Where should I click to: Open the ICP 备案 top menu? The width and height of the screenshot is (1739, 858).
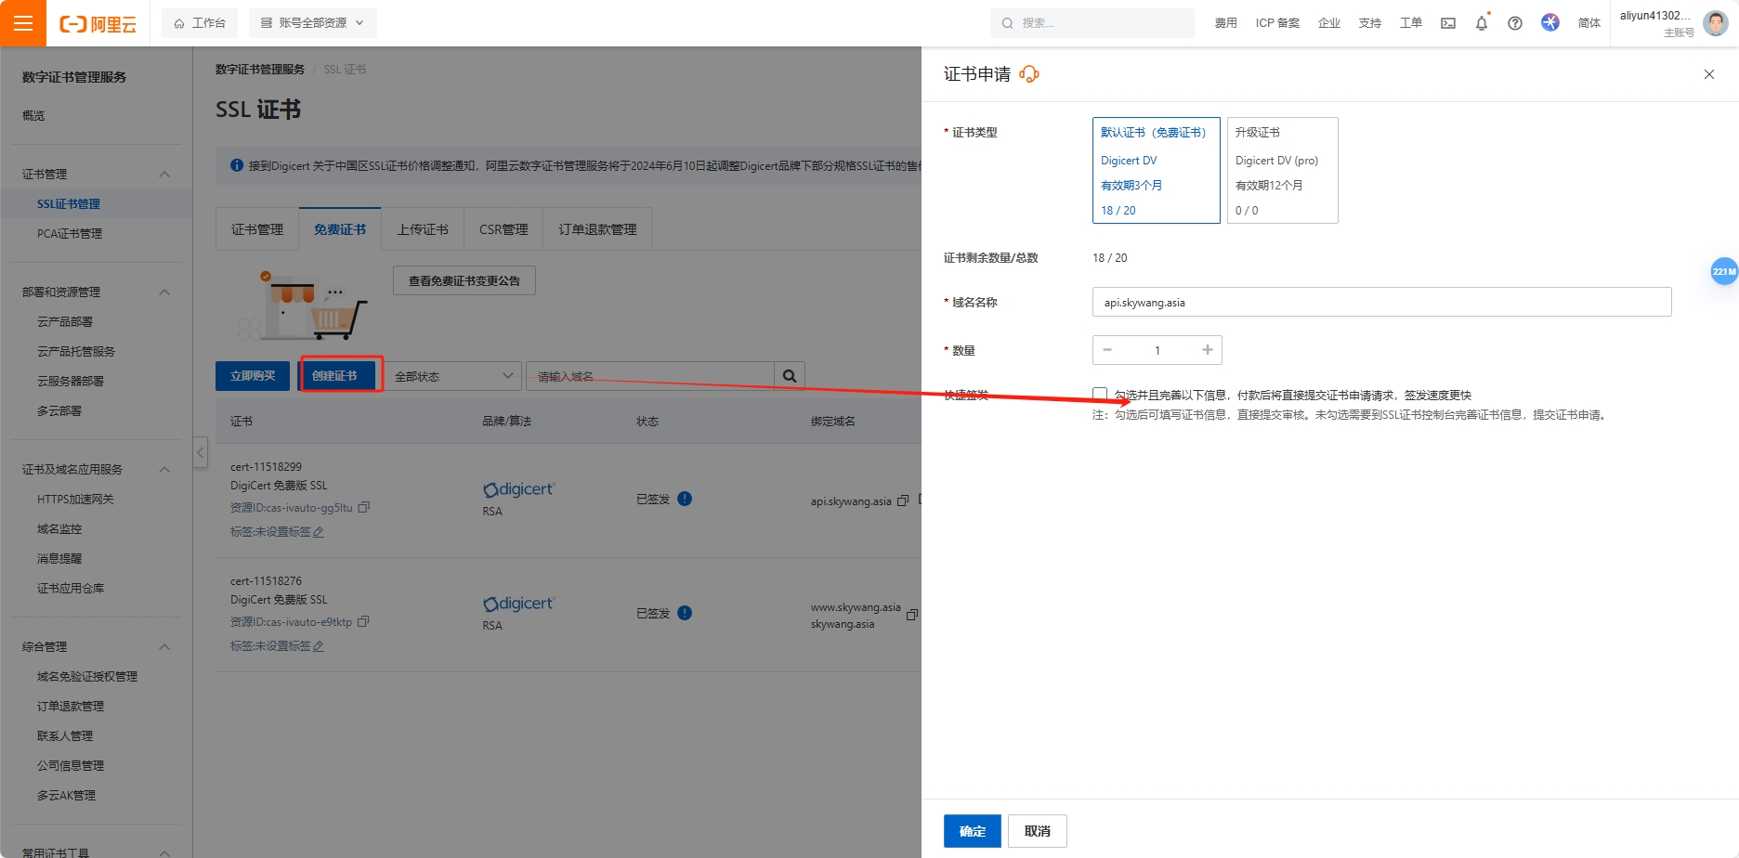point(1277,23)
